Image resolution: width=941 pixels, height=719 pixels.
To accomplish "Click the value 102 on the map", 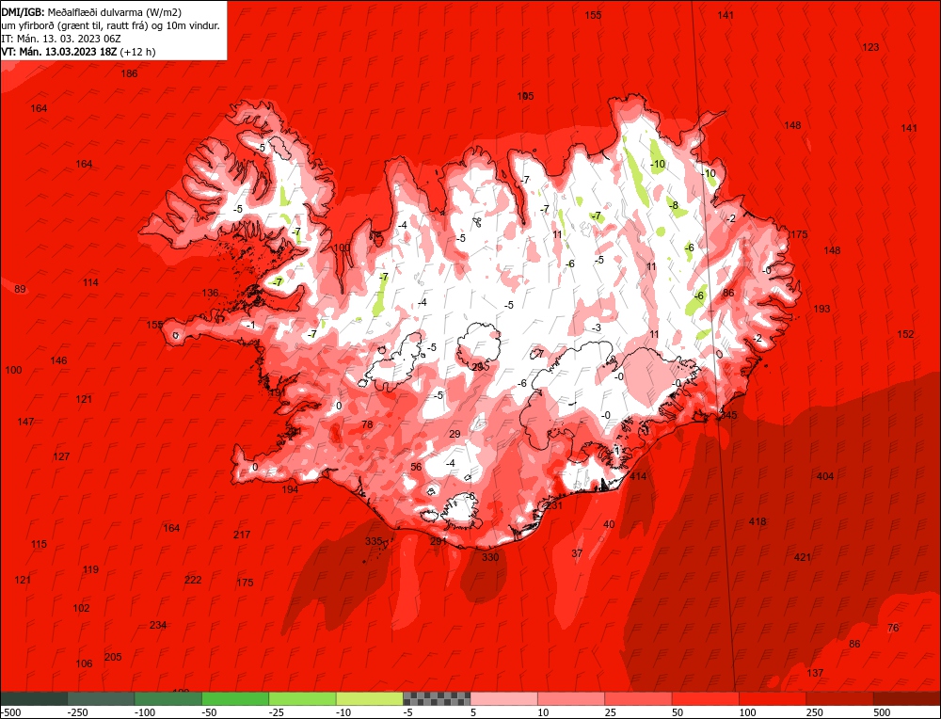I will pos(81,608).
